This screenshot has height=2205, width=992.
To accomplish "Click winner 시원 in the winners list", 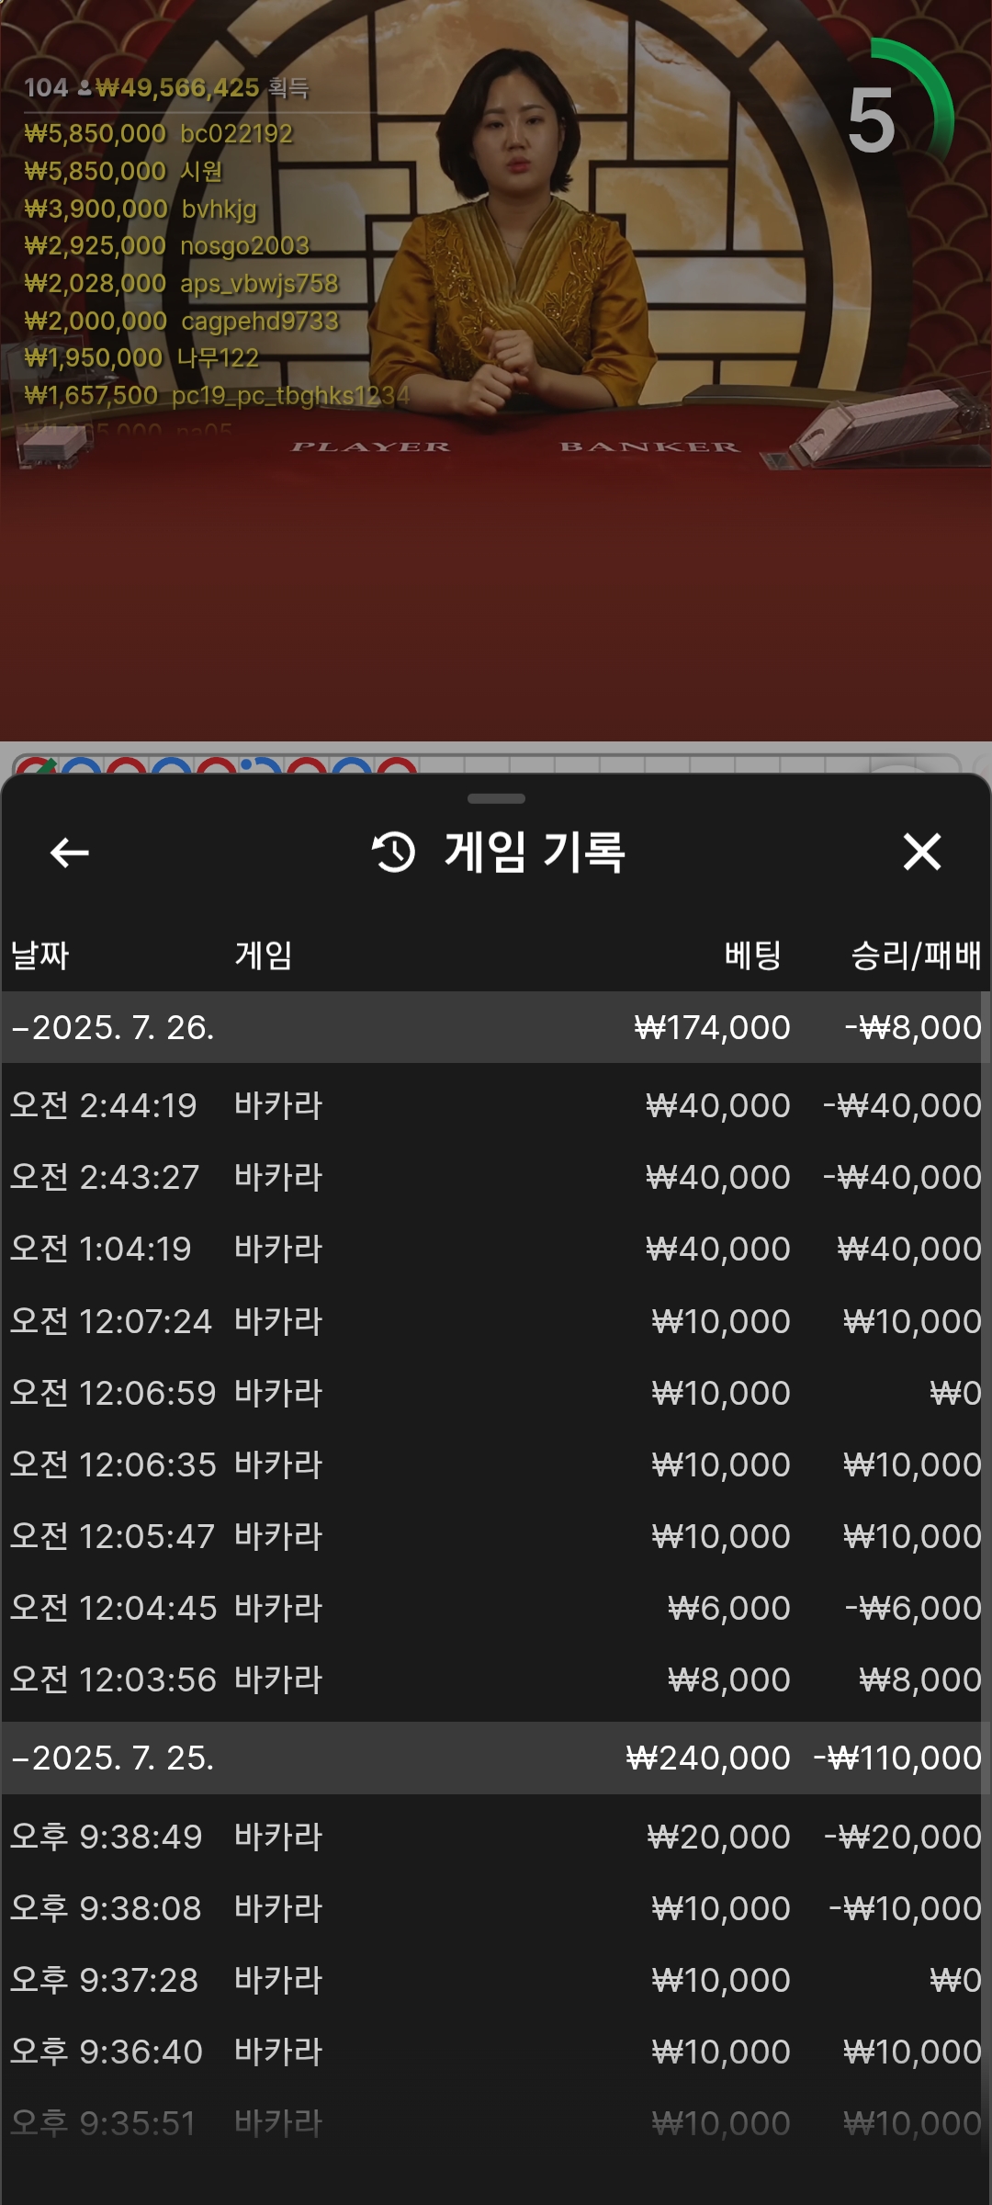I will coord(123,172).
